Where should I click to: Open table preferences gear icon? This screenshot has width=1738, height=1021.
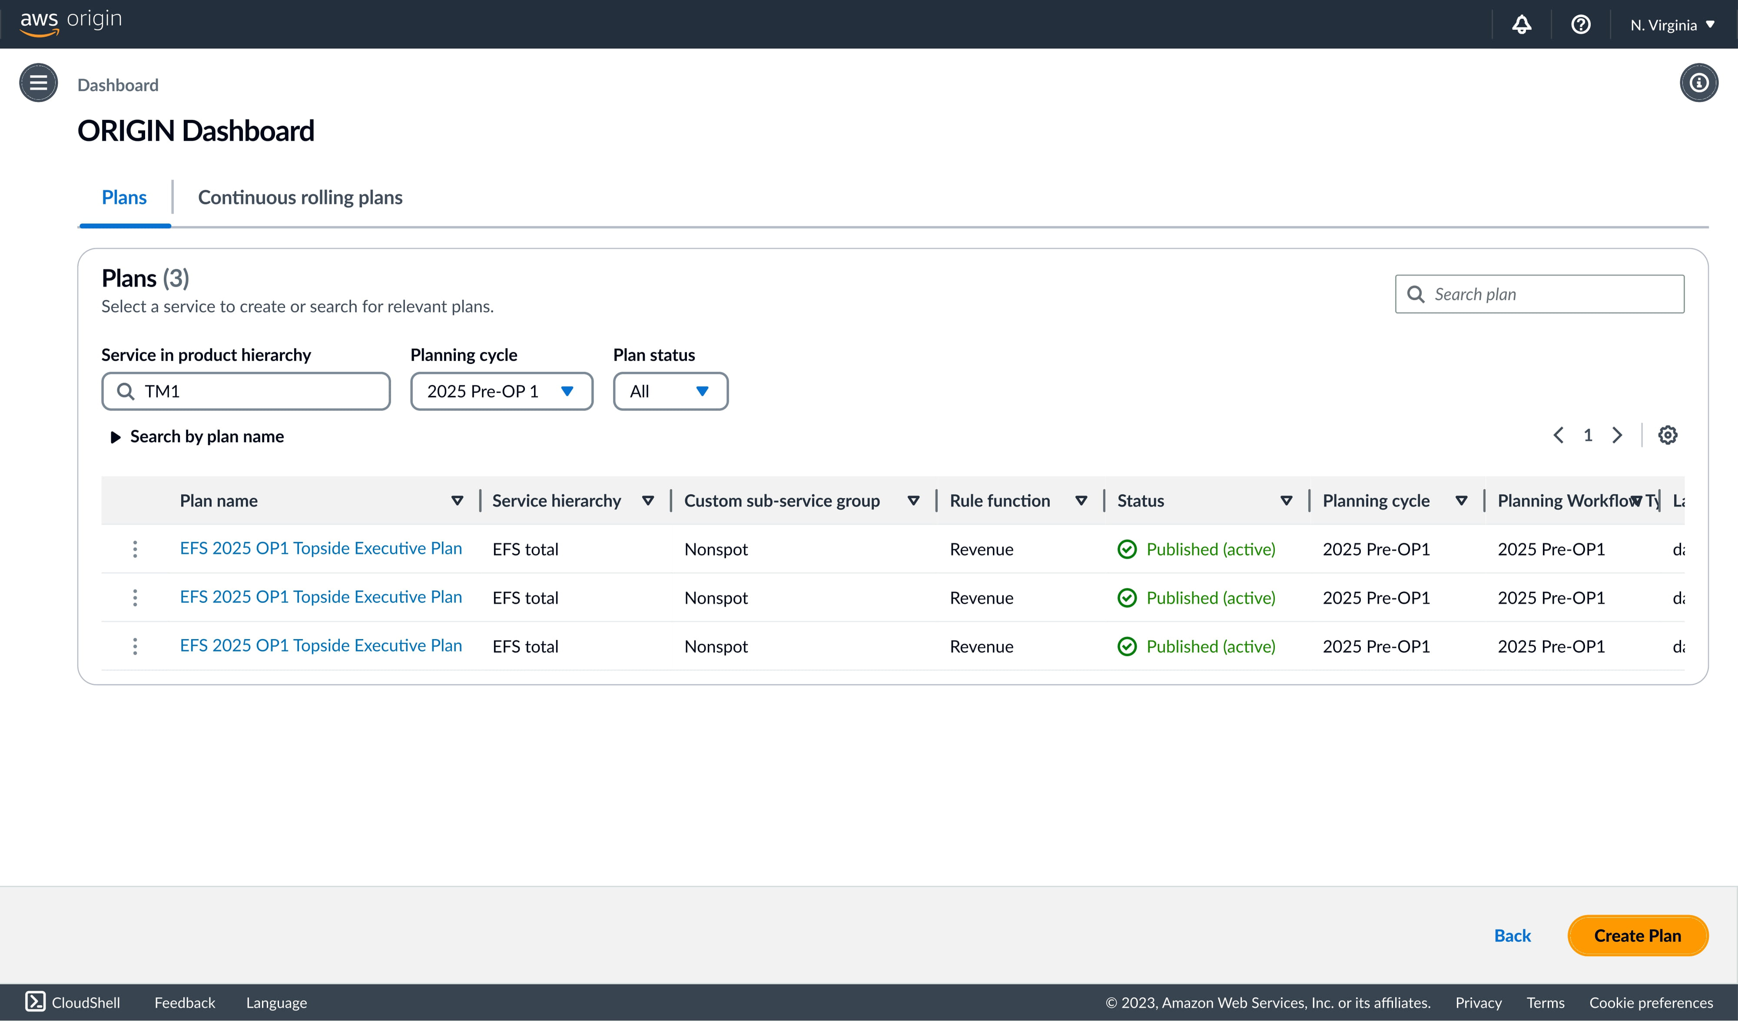click(1667, 435)
